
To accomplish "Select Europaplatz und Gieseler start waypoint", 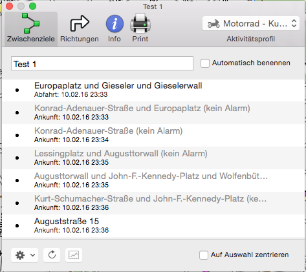I will pyautogui.click(x=153, y=90).
